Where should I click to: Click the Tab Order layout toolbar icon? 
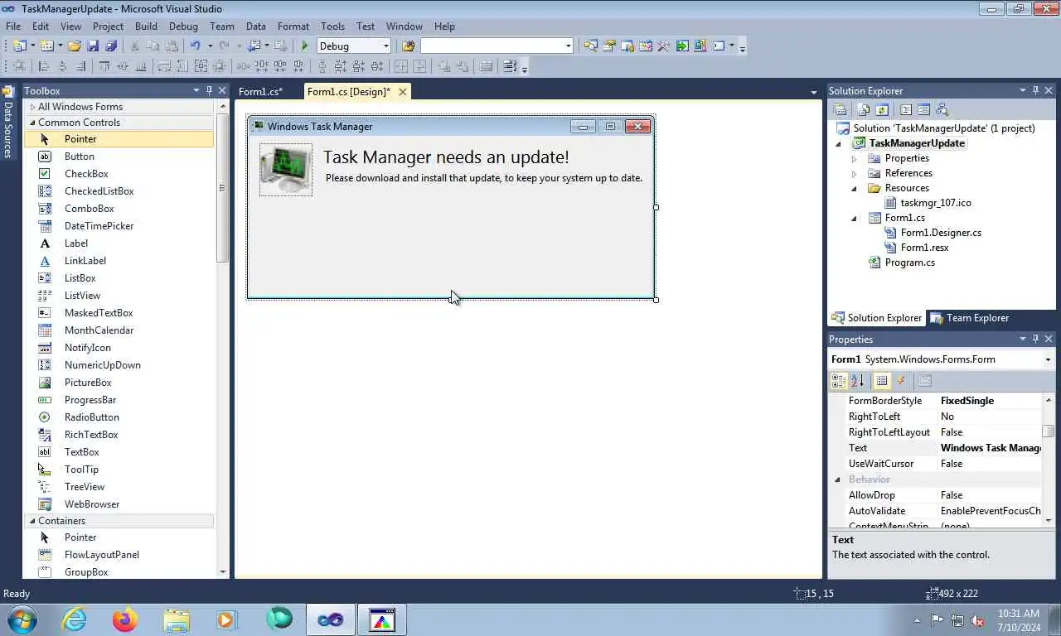coord(510,67)
